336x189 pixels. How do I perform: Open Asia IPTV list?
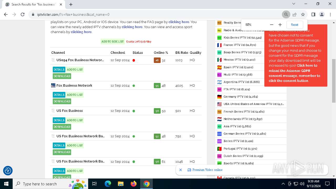tap(238, 126)
